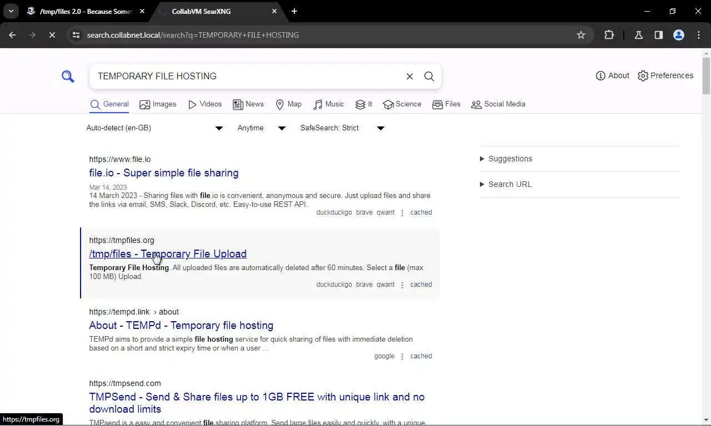
Task: Switch to It category tab
Action: [x=364, y=104]
